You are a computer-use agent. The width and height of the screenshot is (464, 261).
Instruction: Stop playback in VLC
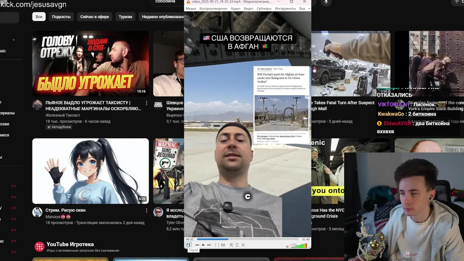203,245
